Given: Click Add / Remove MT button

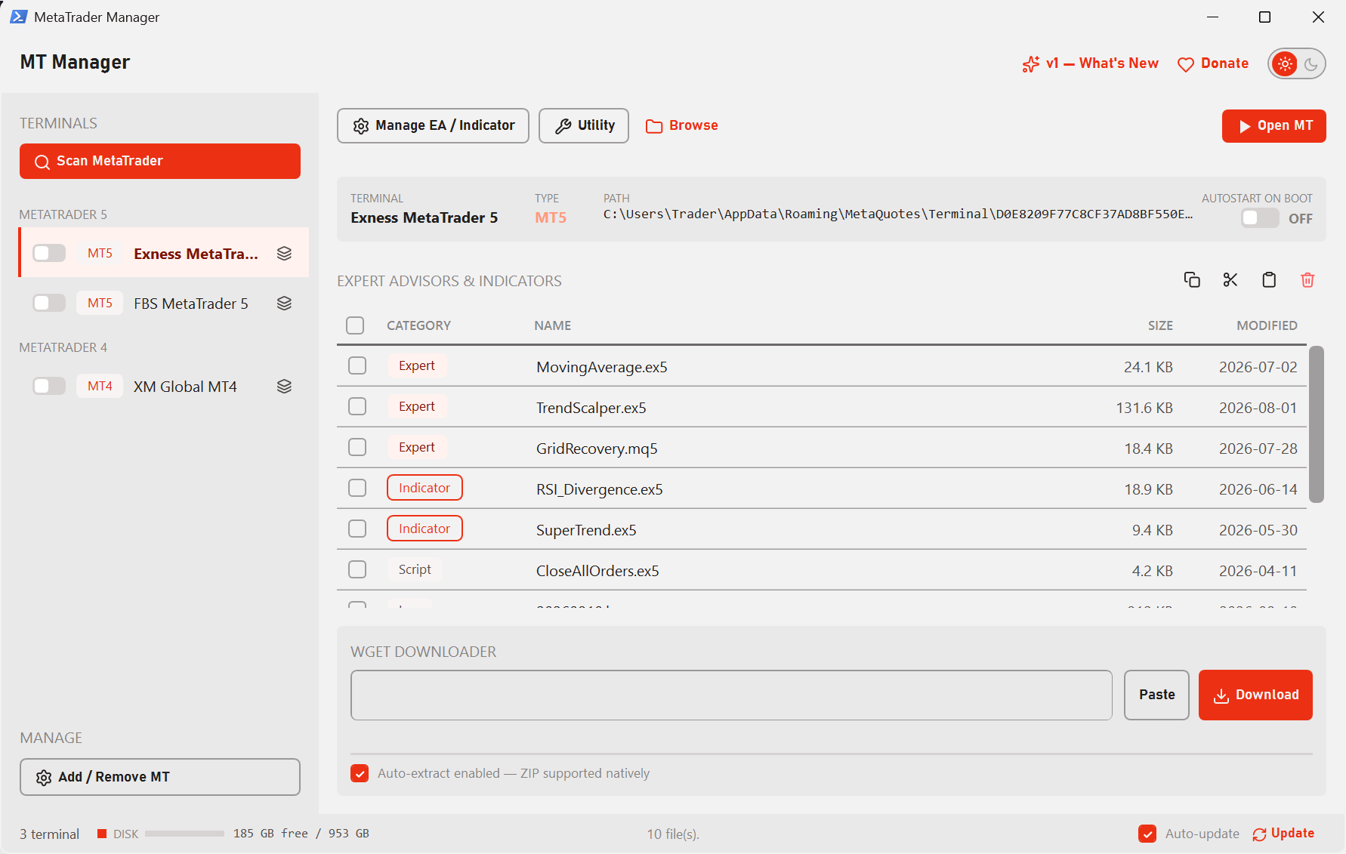Looking at the screenshot, I should click(x=160, y=777).
